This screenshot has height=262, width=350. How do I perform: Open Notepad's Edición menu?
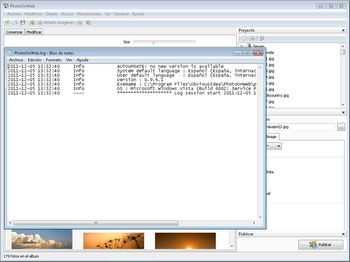point(35,60)
